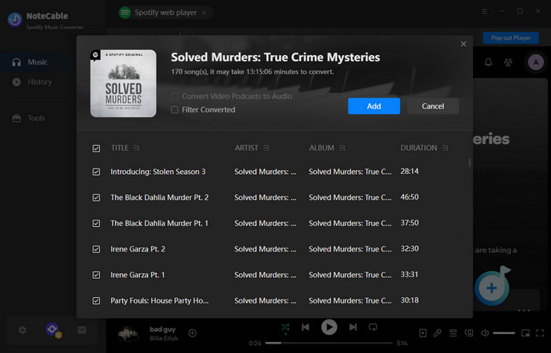The width and height of the screenshot is (551, 353).
Task: Click the bad guy song title
Action: click(162, 329)
